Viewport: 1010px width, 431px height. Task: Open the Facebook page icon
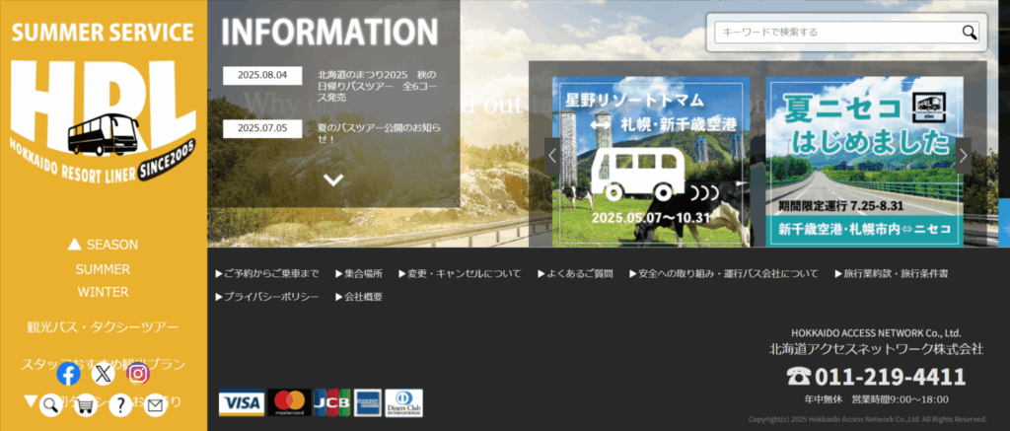click(68, 373)
